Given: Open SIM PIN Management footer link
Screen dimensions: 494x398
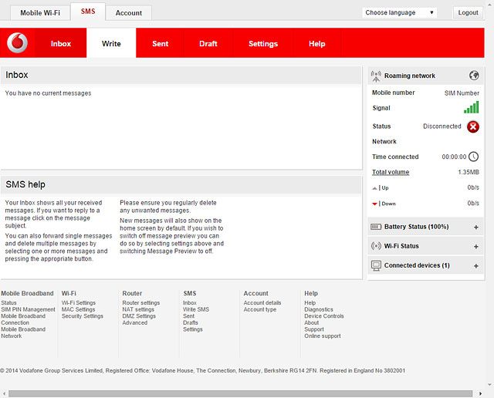Looking at the screenshot, I should (28, 310).
